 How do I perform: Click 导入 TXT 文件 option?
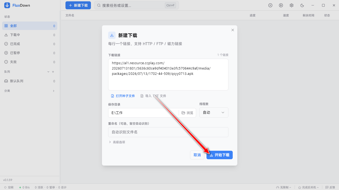coord(153,96)
